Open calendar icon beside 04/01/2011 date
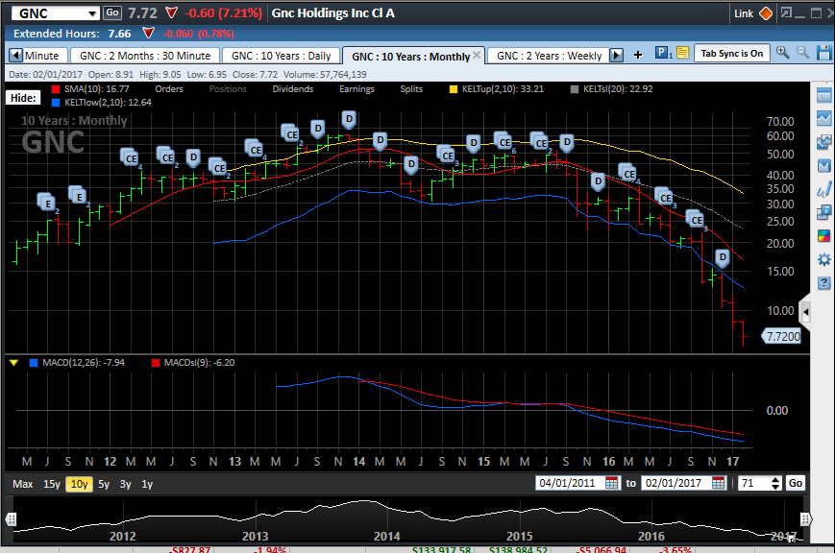Image resolution: width=835 pixels, height=553 pixels. coord(611,483)
